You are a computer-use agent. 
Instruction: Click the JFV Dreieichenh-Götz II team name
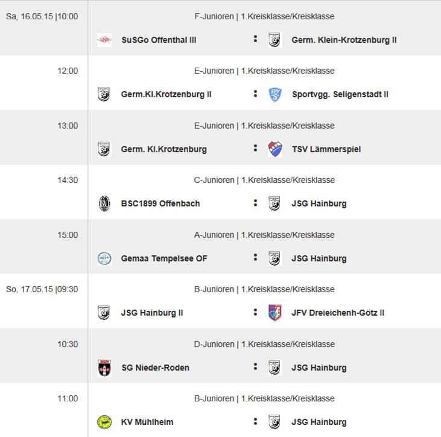(x=338, y=313)
